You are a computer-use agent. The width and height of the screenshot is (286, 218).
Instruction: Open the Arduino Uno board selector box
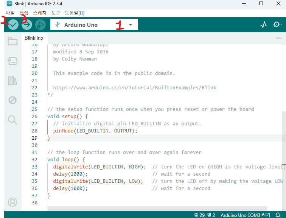click(x=94, y=25)
